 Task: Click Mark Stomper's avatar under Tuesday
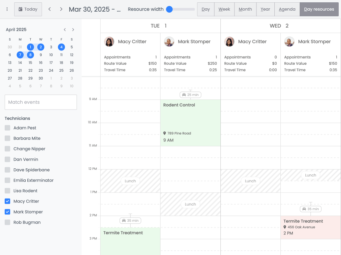169,42
